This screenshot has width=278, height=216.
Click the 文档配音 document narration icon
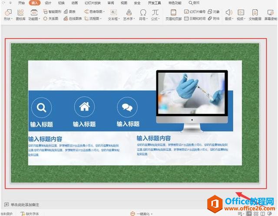tap(255, 13)
